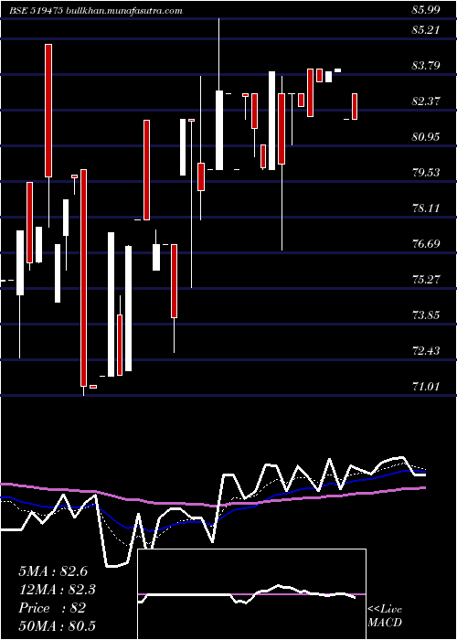Select the 80.95 price axis label
The image size is (457, 640).
(426, 137)
